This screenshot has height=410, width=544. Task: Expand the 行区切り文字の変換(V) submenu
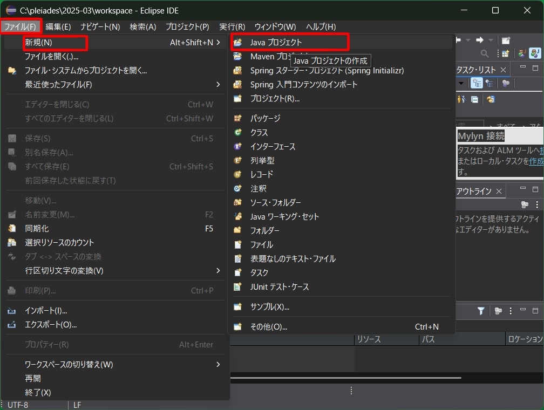click(115, 271)
